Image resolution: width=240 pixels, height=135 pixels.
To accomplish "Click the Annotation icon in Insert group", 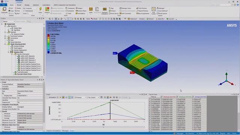I will pyautogui.click(x=80, y=13).
